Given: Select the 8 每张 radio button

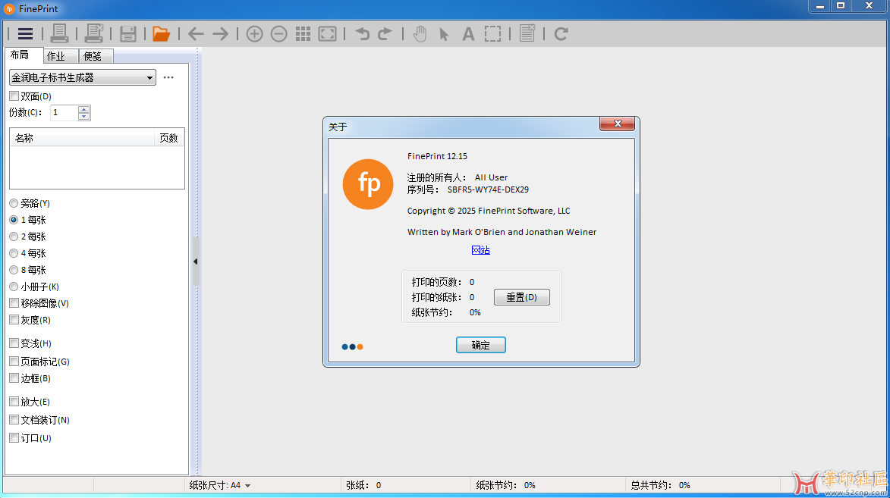Looking at the screenshot, I should coord(14,270).
